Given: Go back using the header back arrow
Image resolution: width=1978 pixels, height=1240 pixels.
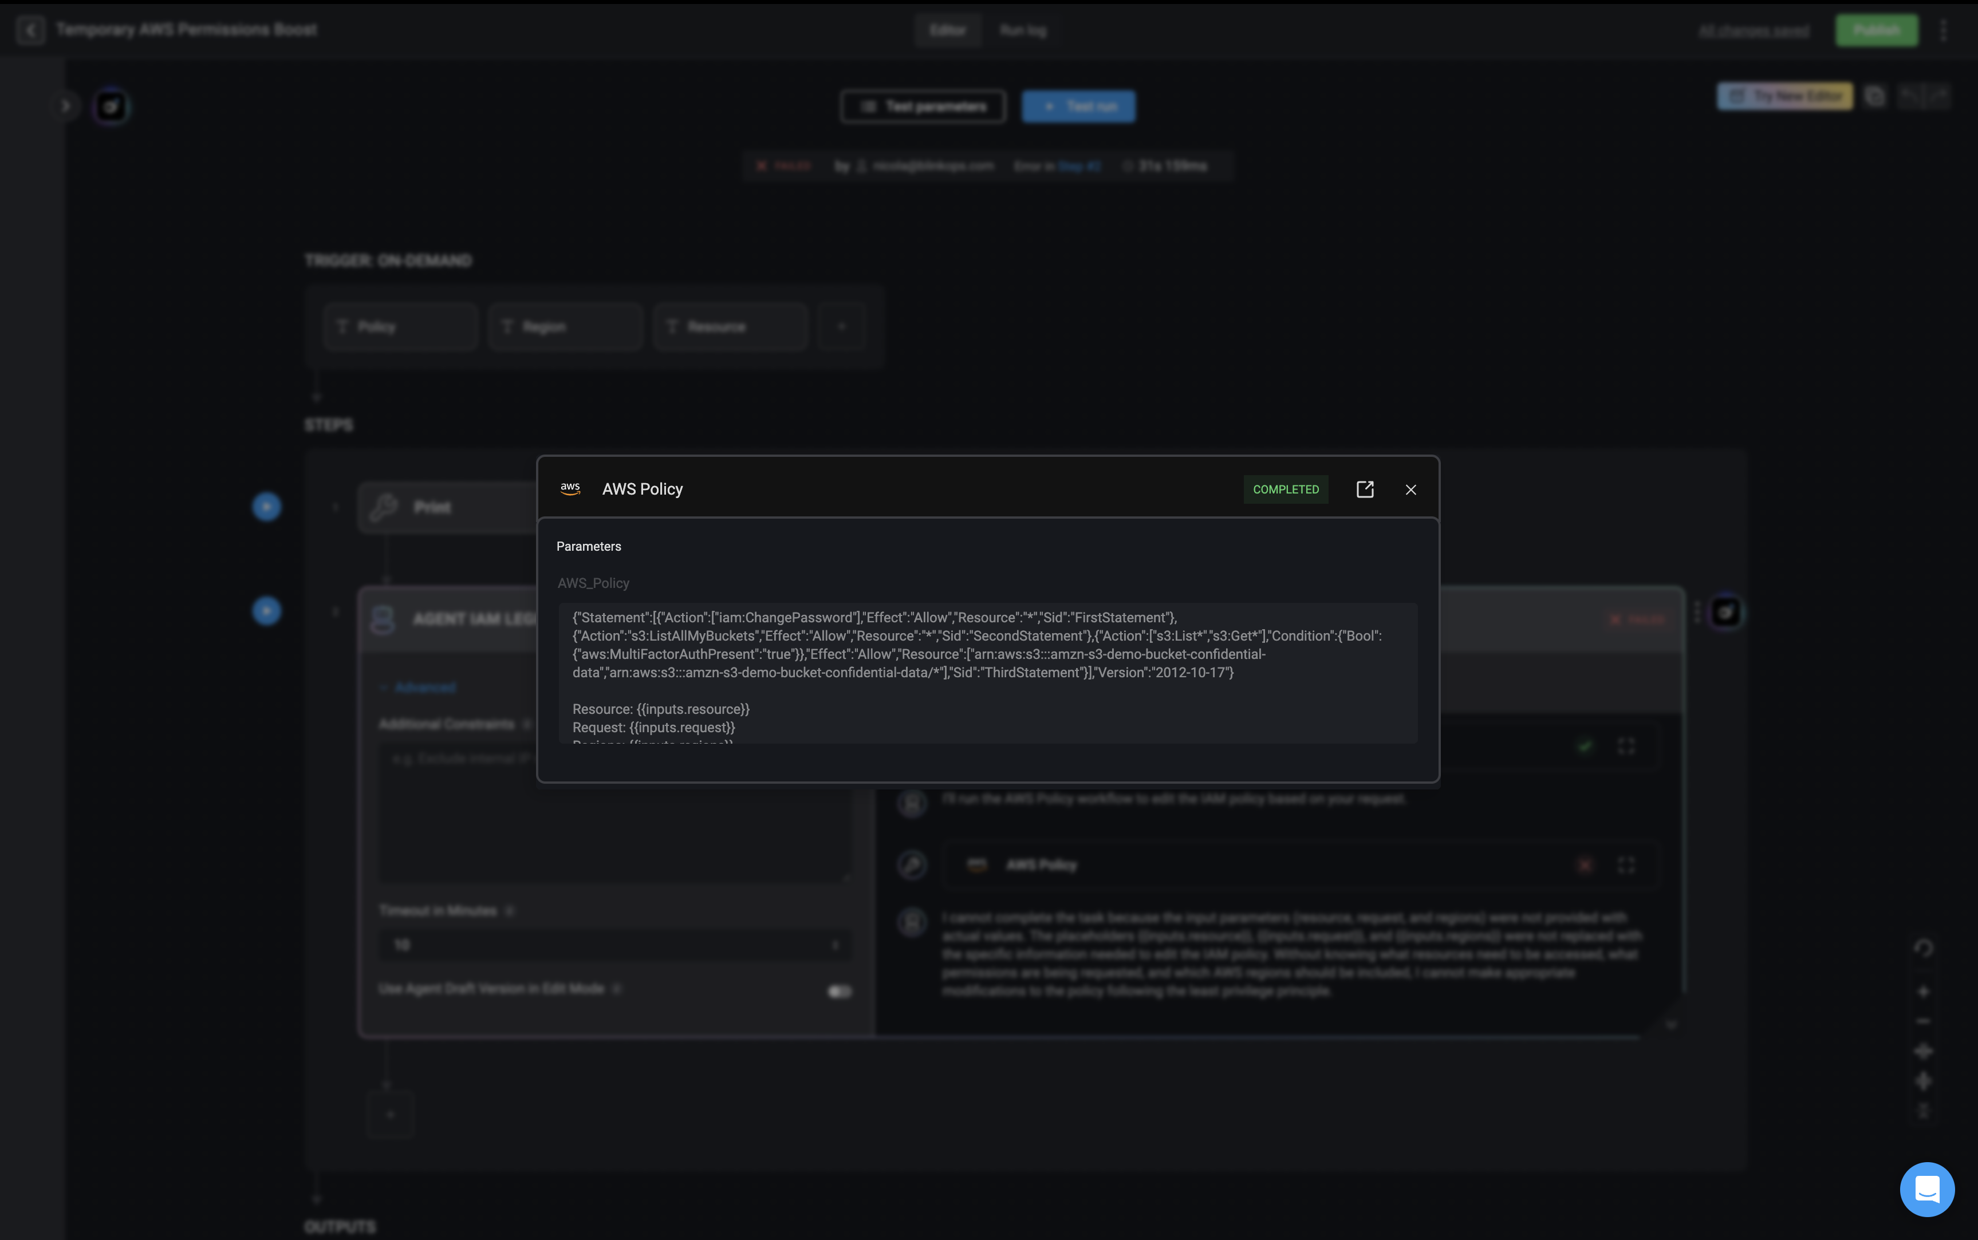Looking at the screenshot, I should point(30,30).
